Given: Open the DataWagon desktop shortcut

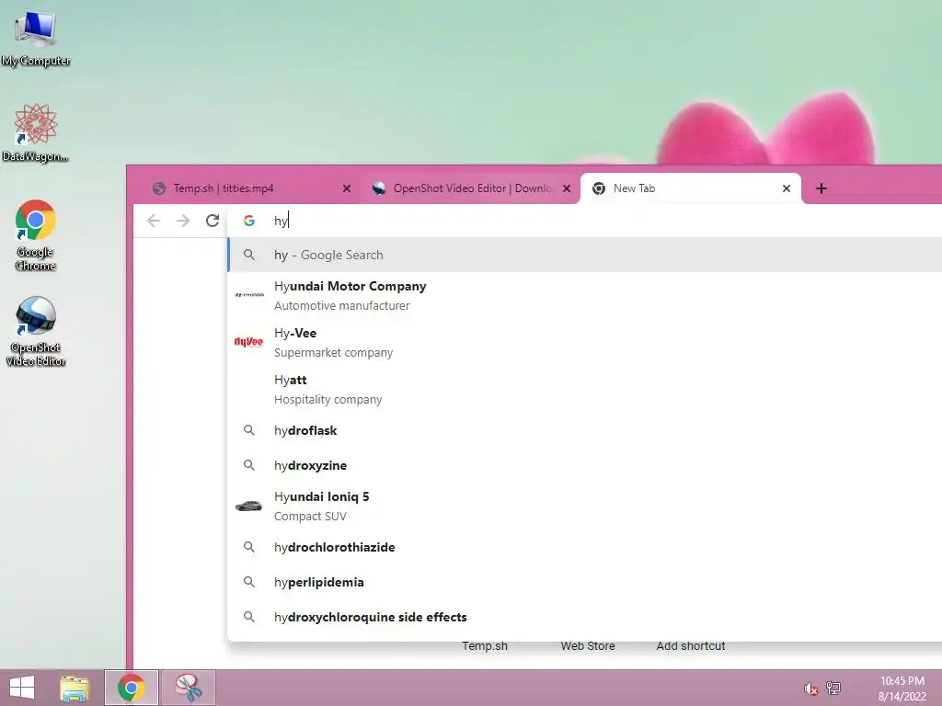Looking at the screenshot, I should [36, 133].
